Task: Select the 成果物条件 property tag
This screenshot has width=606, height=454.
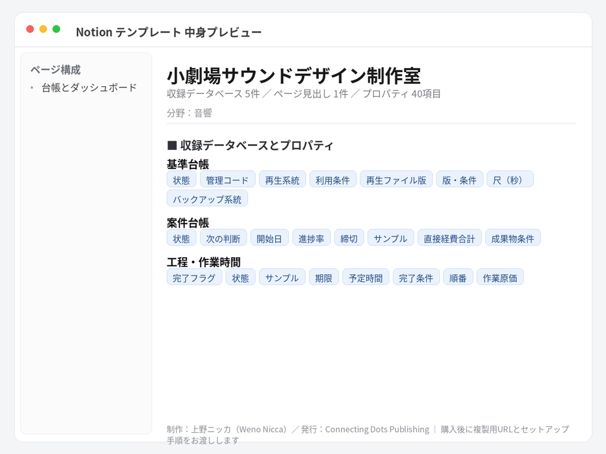Action: 513,238
